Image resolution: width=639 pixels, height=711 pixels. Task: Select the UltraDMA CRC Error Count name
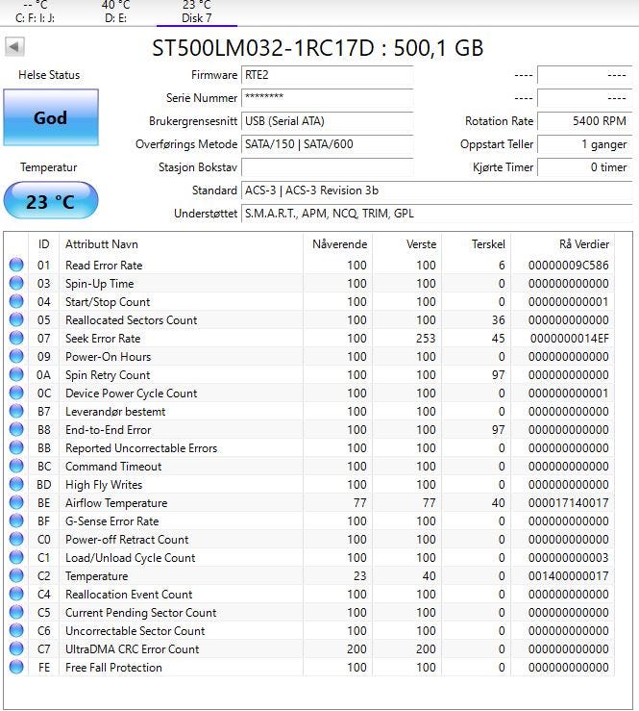133,649
